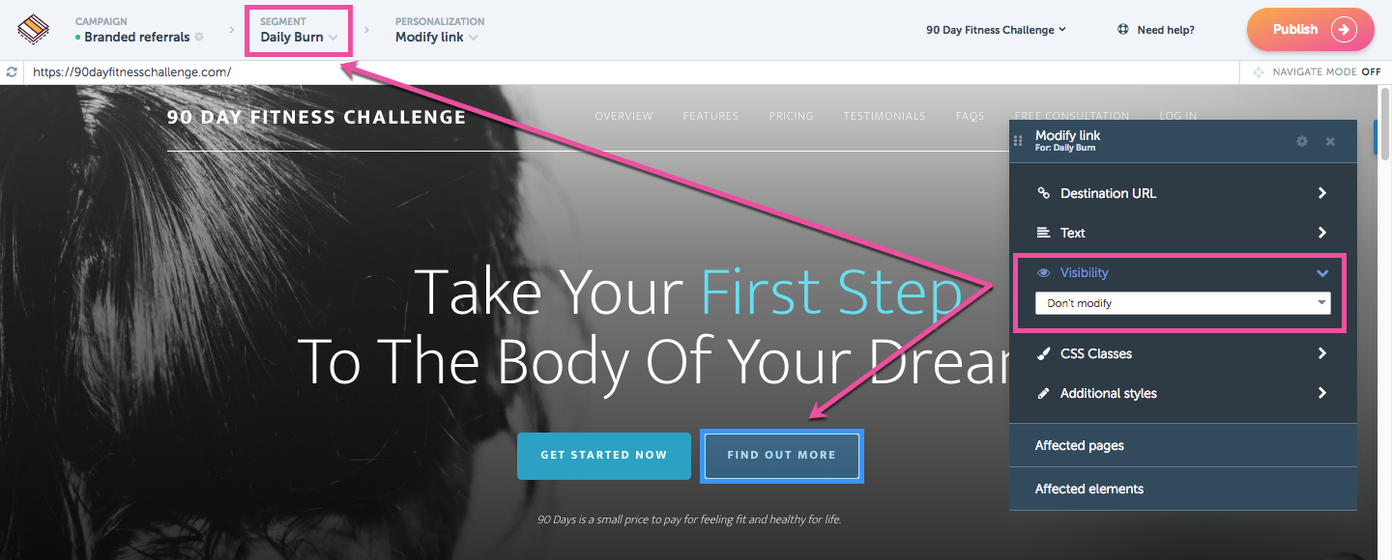
Task: Grab the Modify link panel drag handle
Action: click(x=1018, y=141)
